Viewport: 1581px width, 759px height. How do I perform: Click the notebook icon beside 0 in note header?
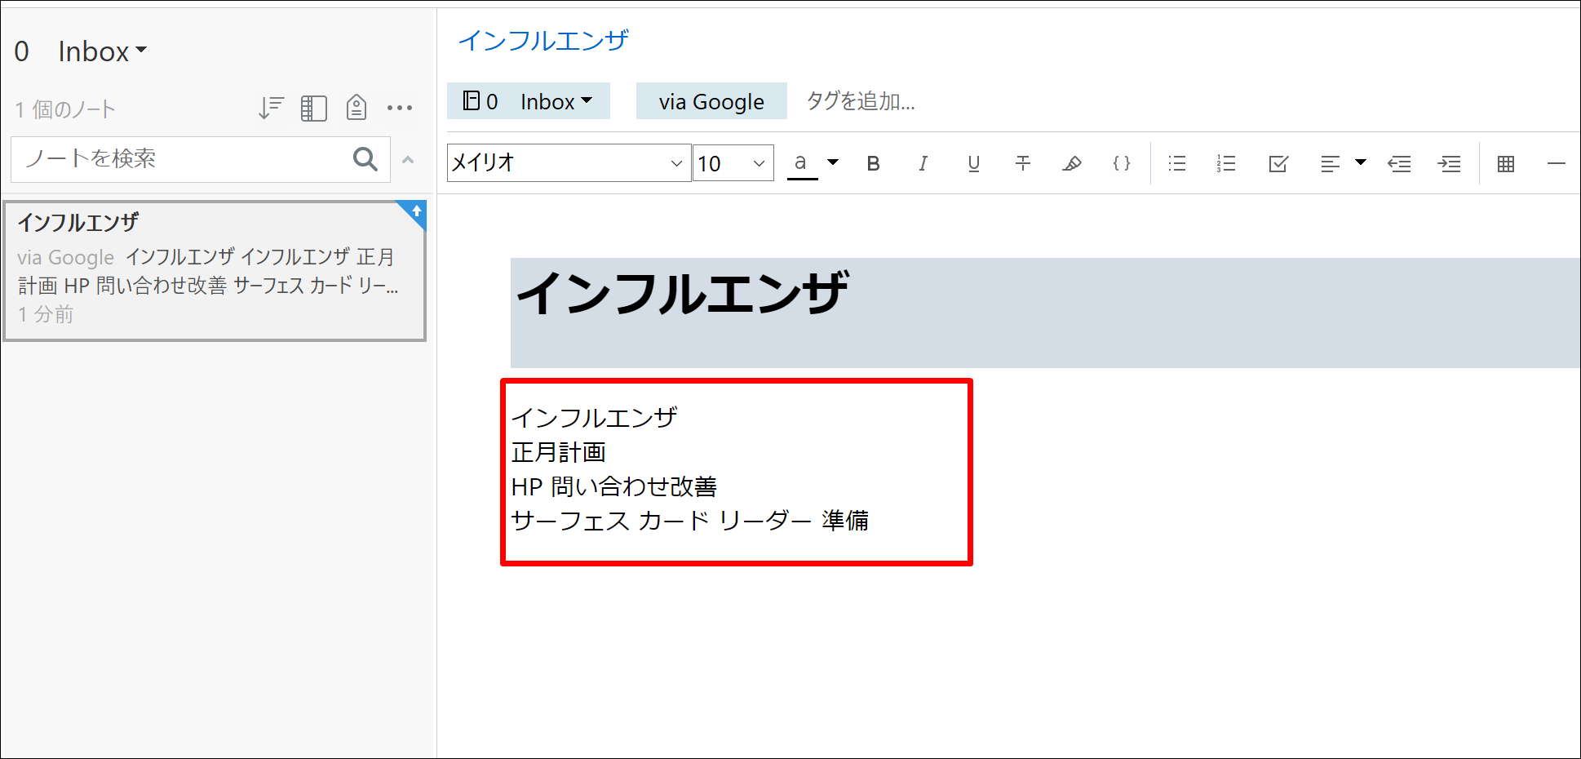(x=471, y=100)
